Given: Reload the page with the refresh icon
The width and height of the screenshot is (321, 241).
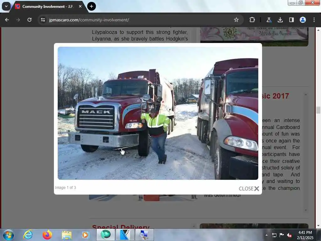Looking at the screenshot, I should 29,20.
